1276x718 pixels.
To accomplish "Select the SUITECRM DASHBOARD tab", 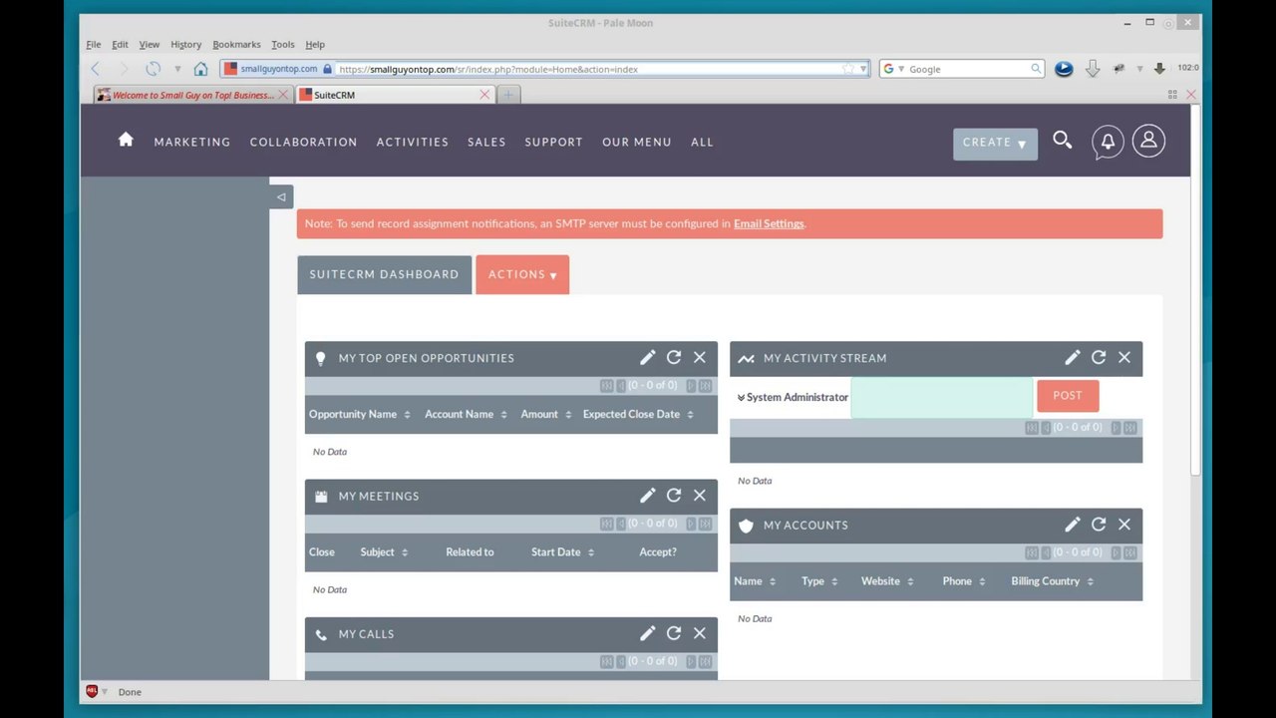I will [x=384, y=274].
